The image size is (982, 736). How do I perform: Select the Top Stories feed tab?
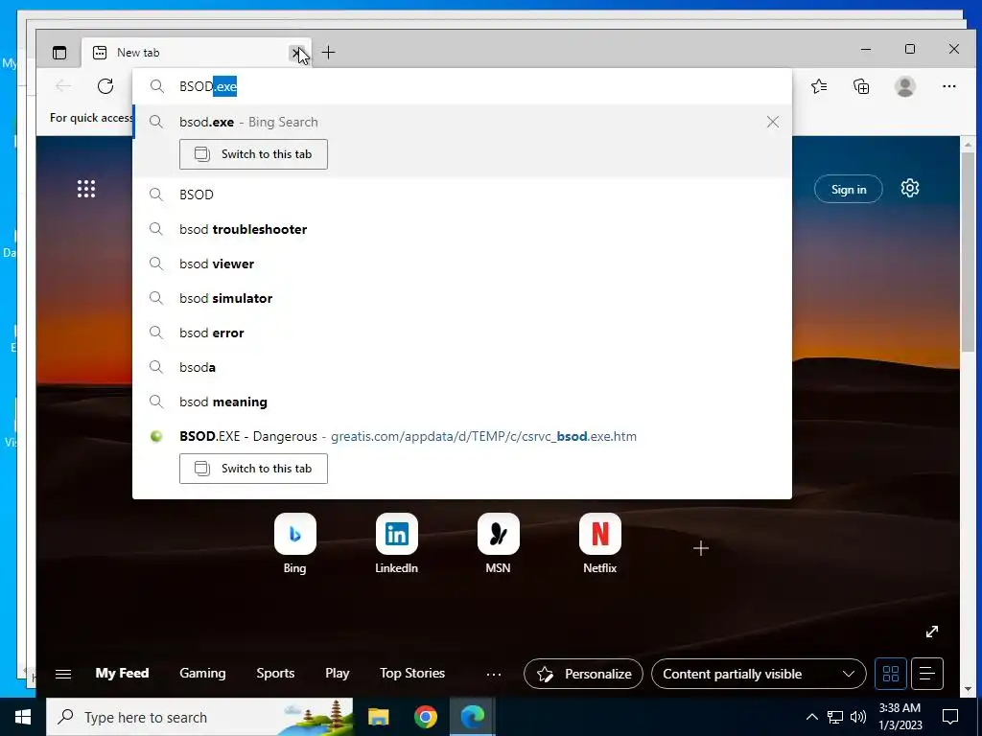(412, 674)
